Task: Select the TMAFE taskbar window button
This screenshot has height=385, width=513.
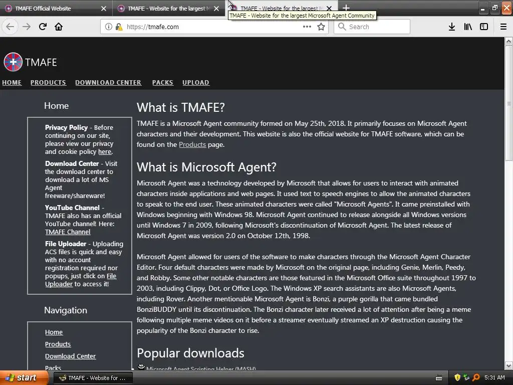Action: (x=93, y=378)
